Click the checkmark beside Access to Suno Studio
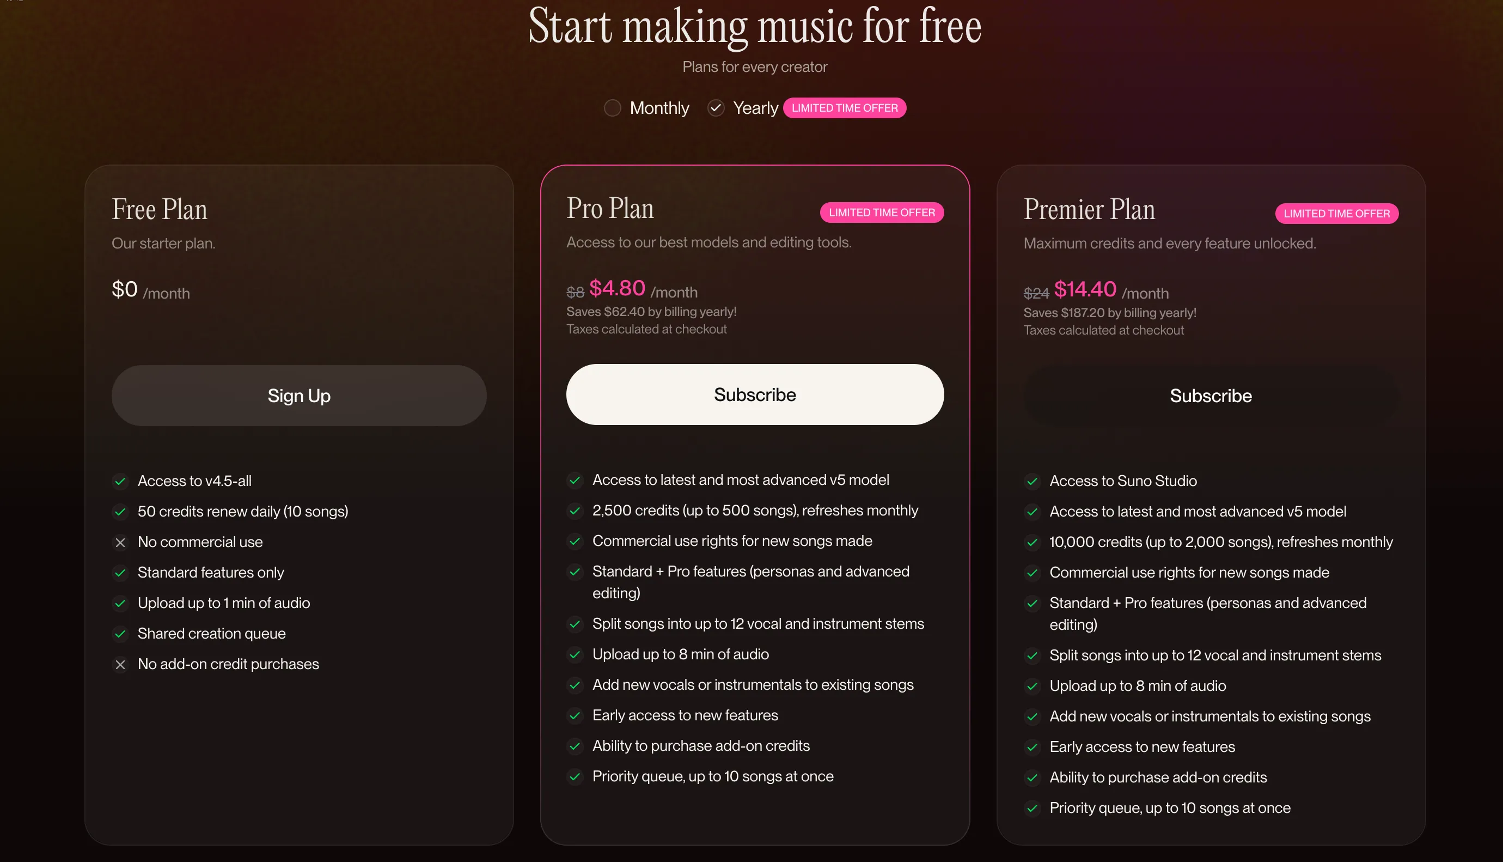Image resolution: width=1503 pixels, height=862 pixels. [x=1032, y=481]
